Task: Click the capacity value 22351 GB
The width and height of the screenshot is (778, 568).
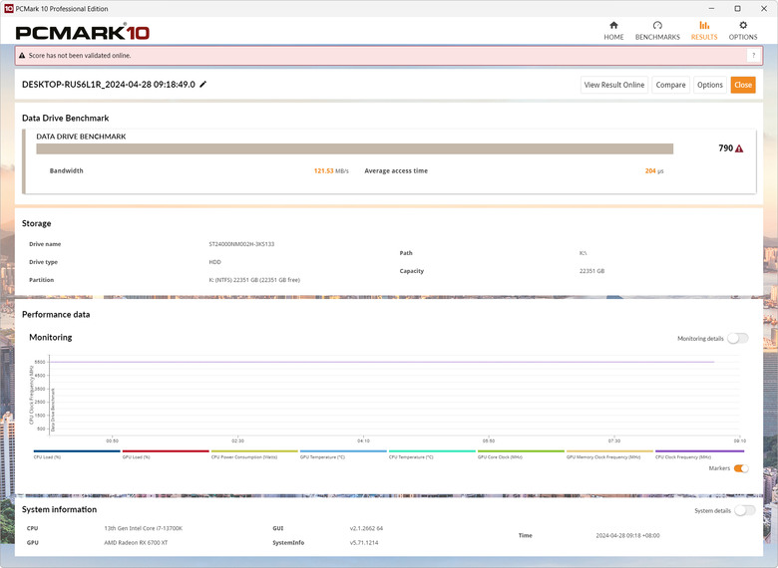Action: tap(591, 271)
